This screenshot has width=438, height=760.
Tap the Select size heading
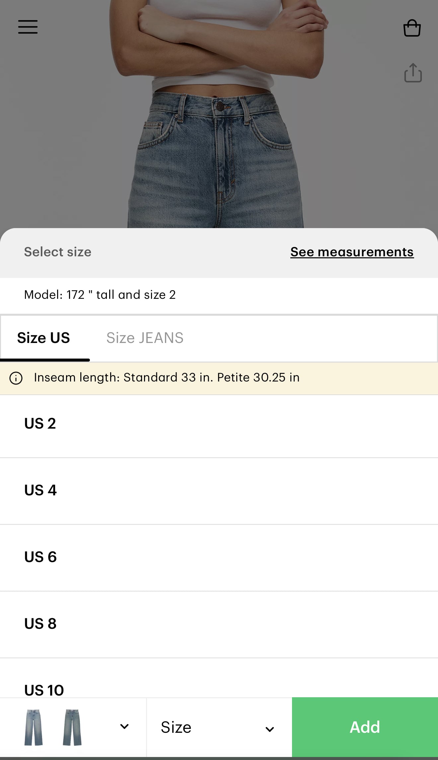click(x=58, y=252)
